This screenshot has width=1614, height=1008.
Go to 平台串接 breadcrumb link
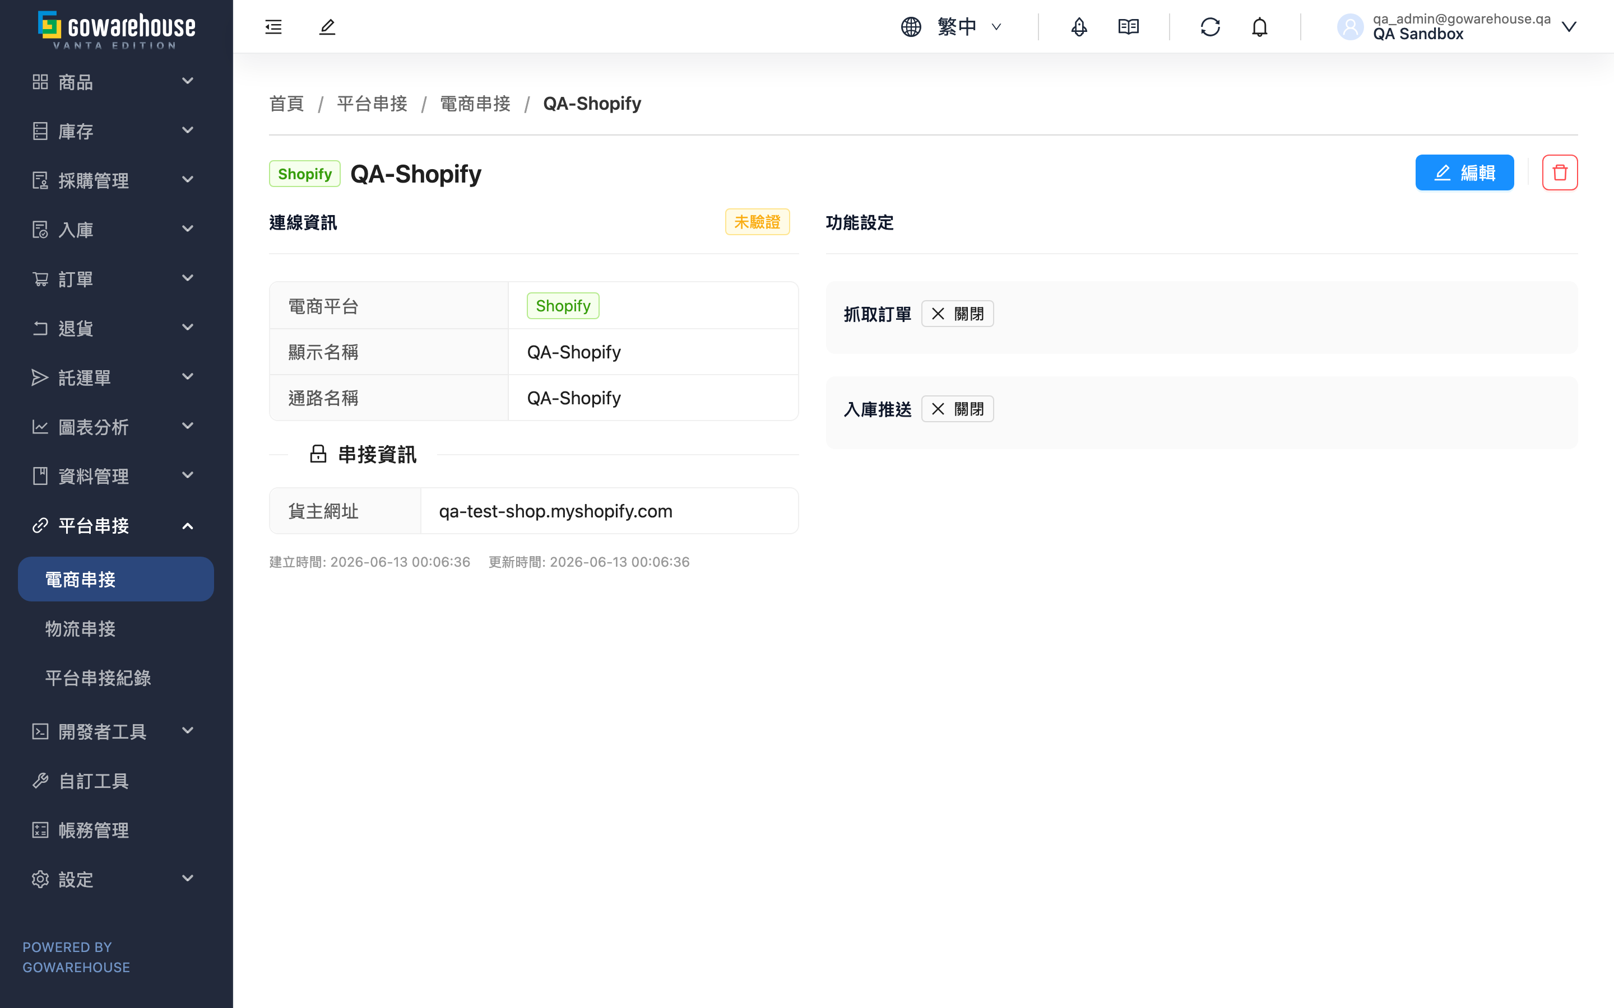click(x=372, y=104)
